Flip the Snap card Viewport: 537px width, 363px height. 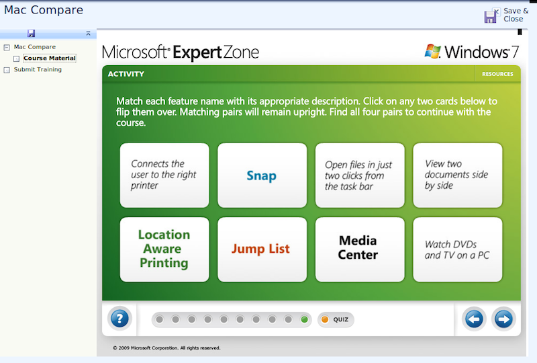click(262, 175)
